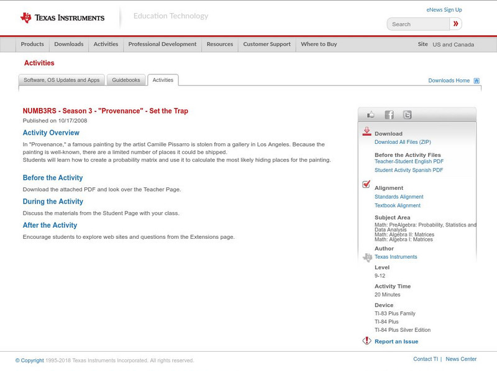
Task: Click Math: Algebra II: Matrices text
Action: point(404,235)
